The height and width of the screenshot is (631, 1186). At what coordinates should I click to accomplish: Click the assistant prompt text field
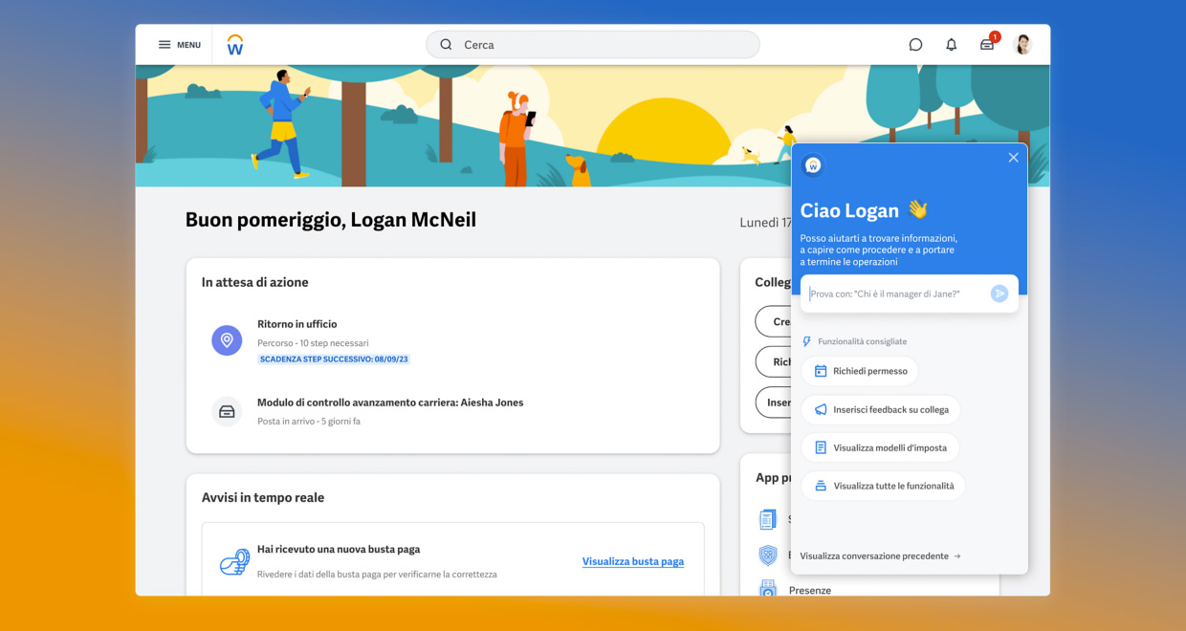[x=896, y=294]
